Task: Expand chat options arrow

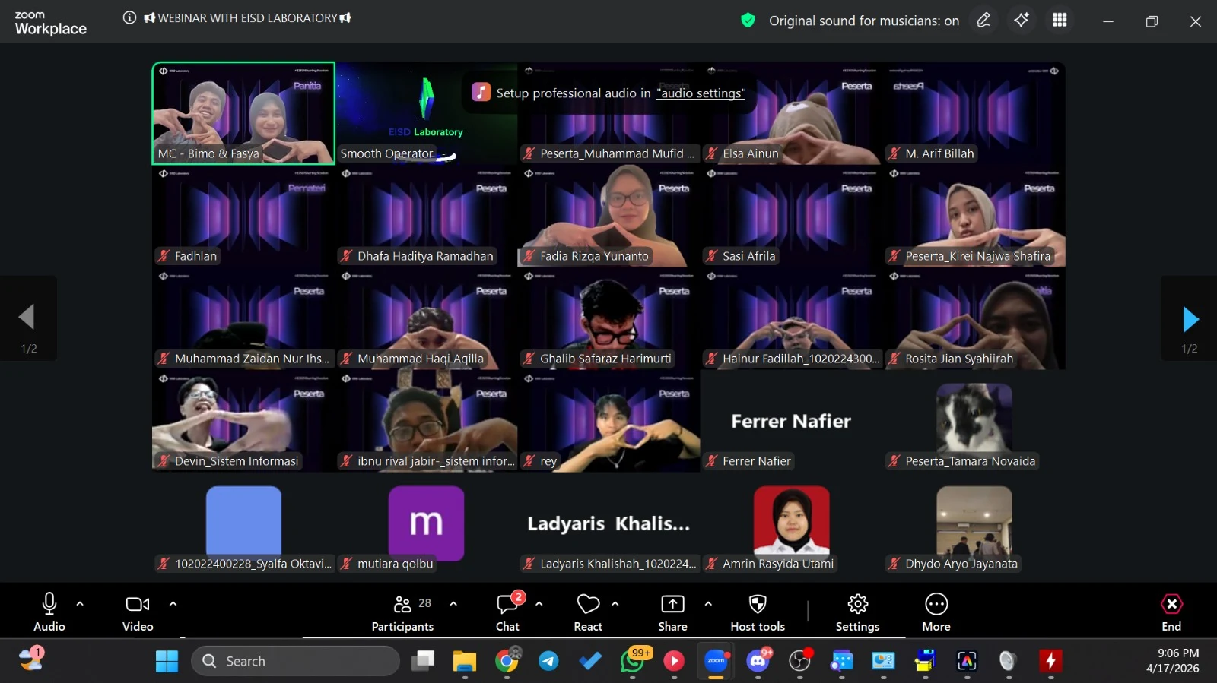Action: point(539,604)
